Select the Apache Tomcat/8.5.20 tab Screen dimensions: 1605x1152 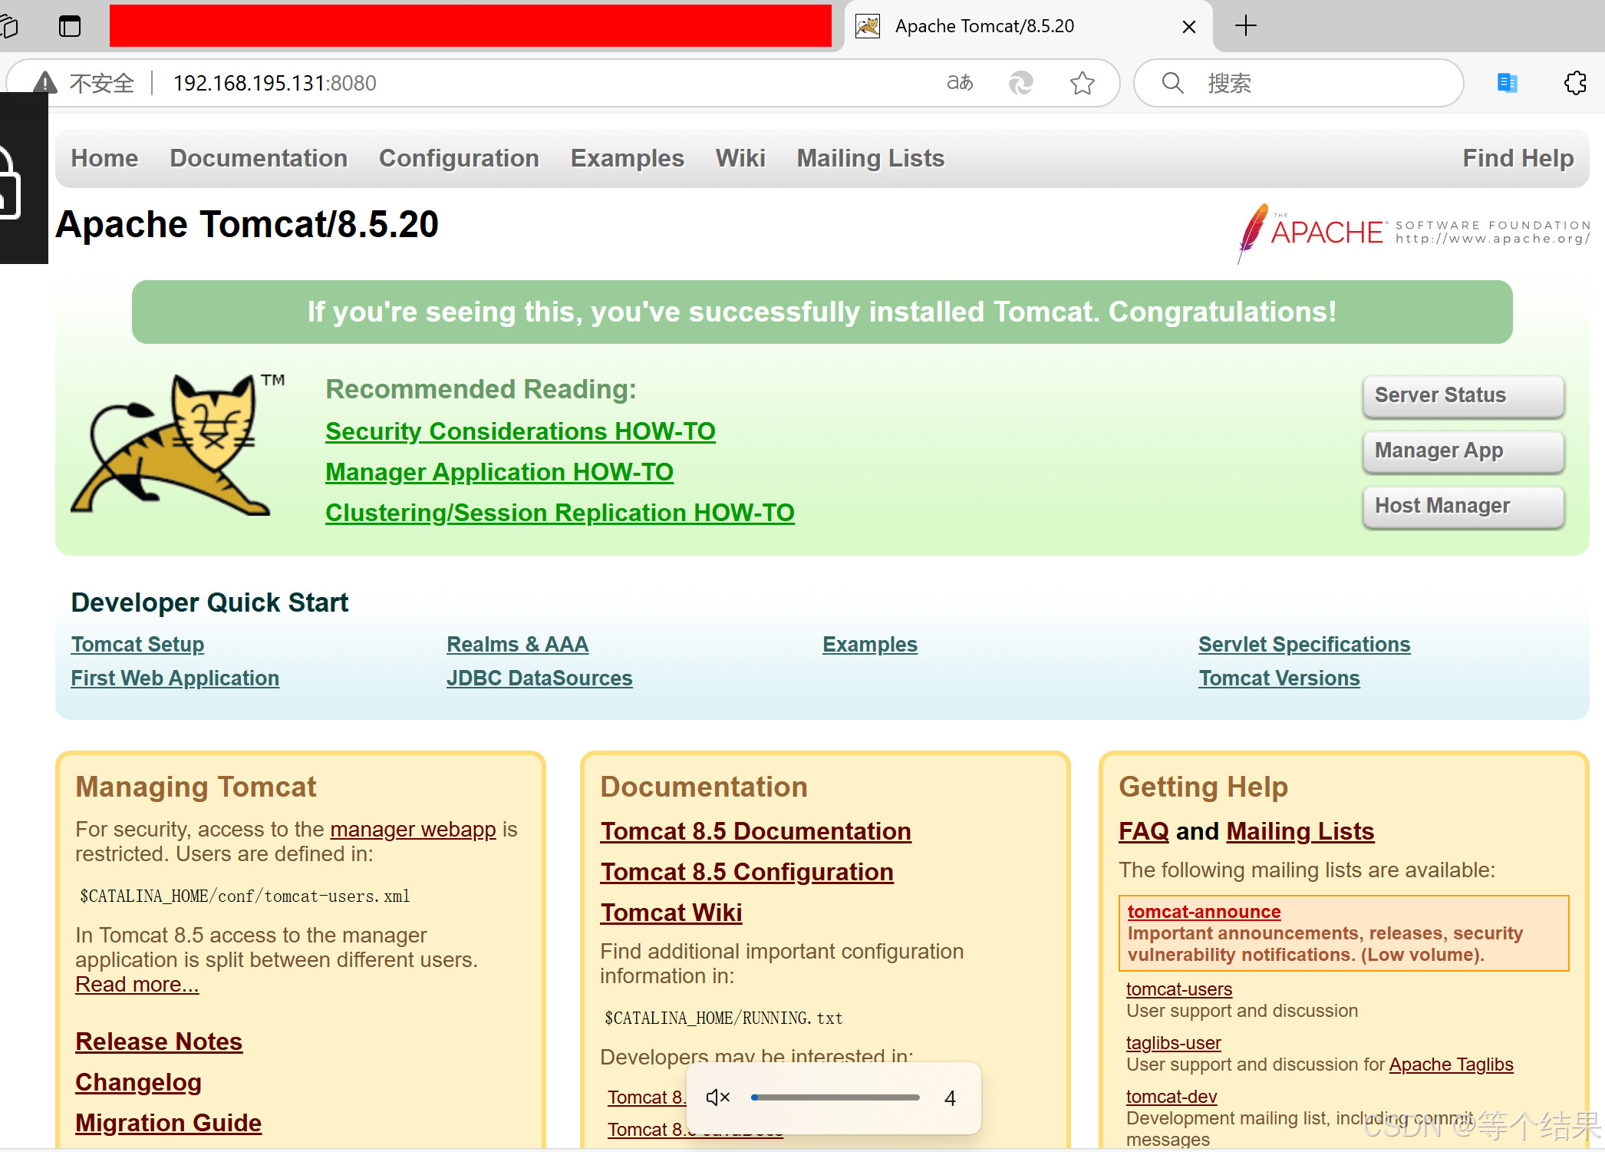click(x=984, y=26)
